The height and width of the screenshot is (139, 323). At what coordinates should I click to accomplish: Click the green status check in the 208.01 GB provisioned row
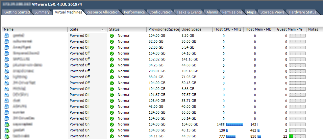tap(112, 71)
